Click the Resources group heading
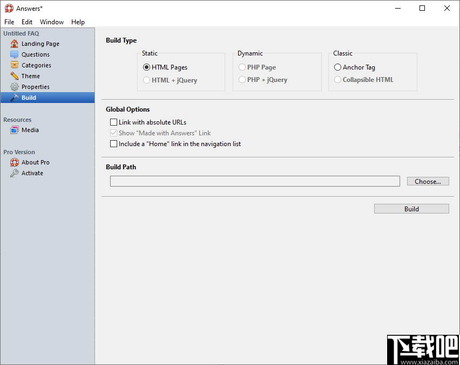 (17, 120)
